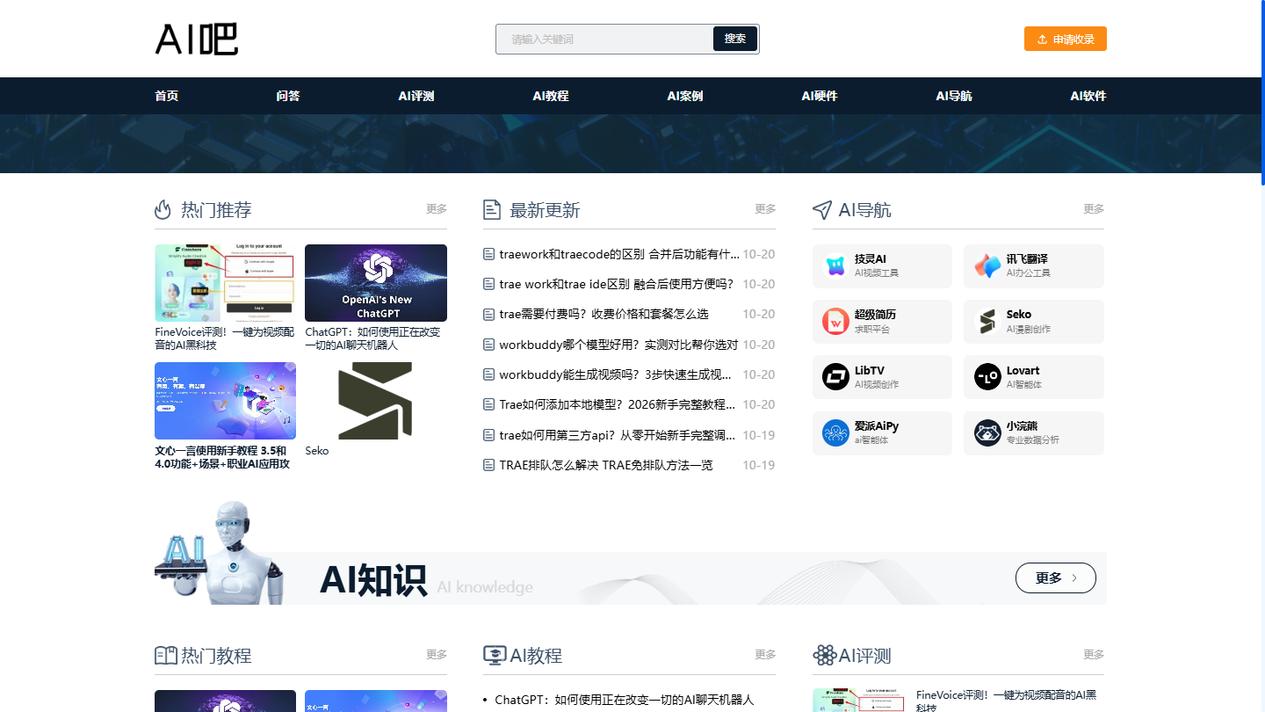The width and height of the screenshot is (1265, 712).
Task: Focus the keyword search input field
Action: [x=606, y=39]
